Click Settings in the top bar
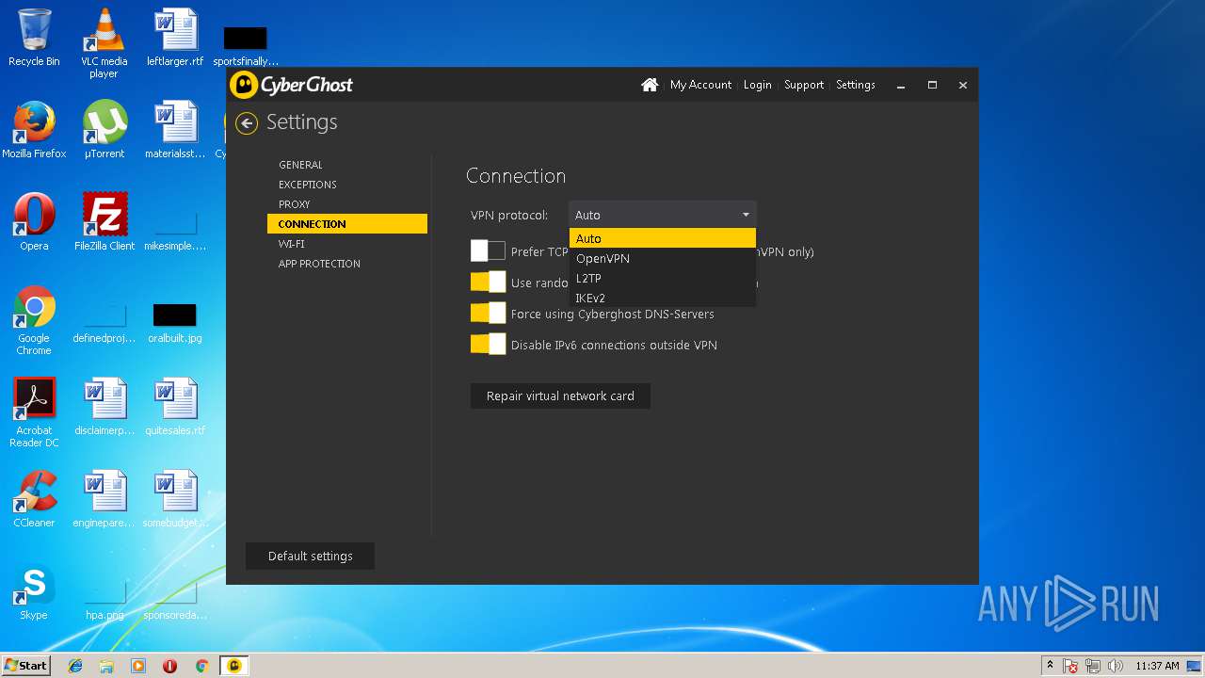The image size is (1205, 678). point(856,85)
